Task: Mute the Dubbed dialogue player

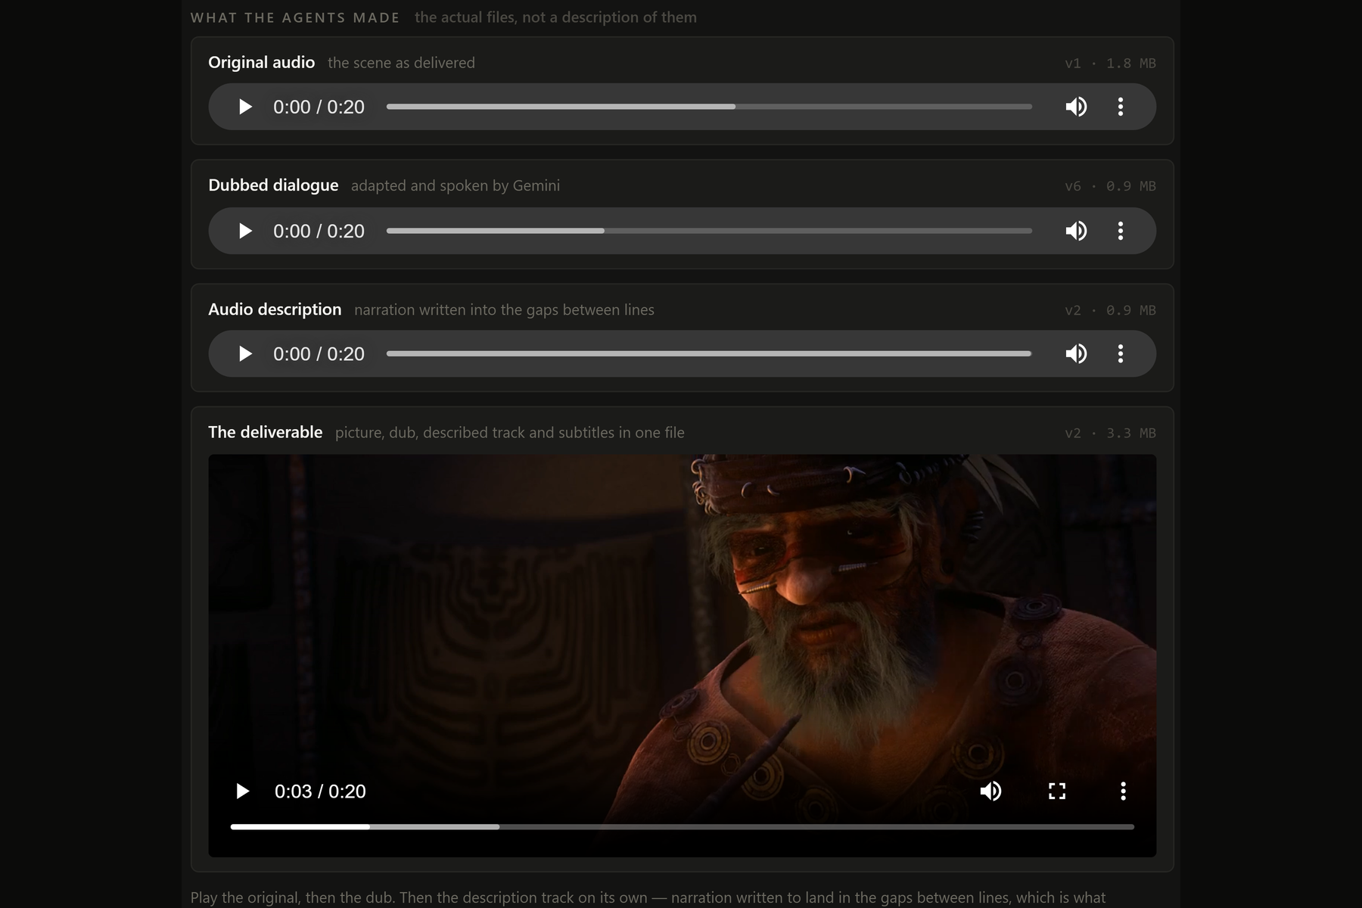Action: click(x=1076, y=231)
